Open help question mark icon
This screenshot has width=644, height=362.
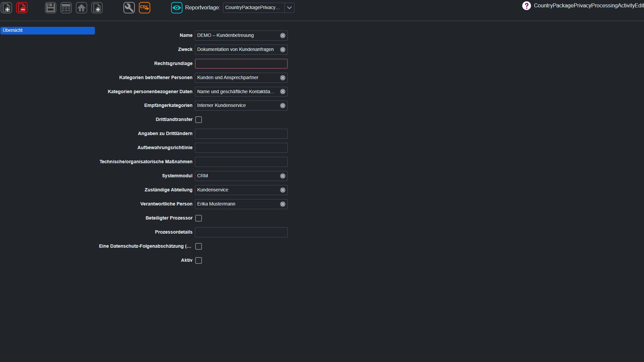(x=527, y=6)
